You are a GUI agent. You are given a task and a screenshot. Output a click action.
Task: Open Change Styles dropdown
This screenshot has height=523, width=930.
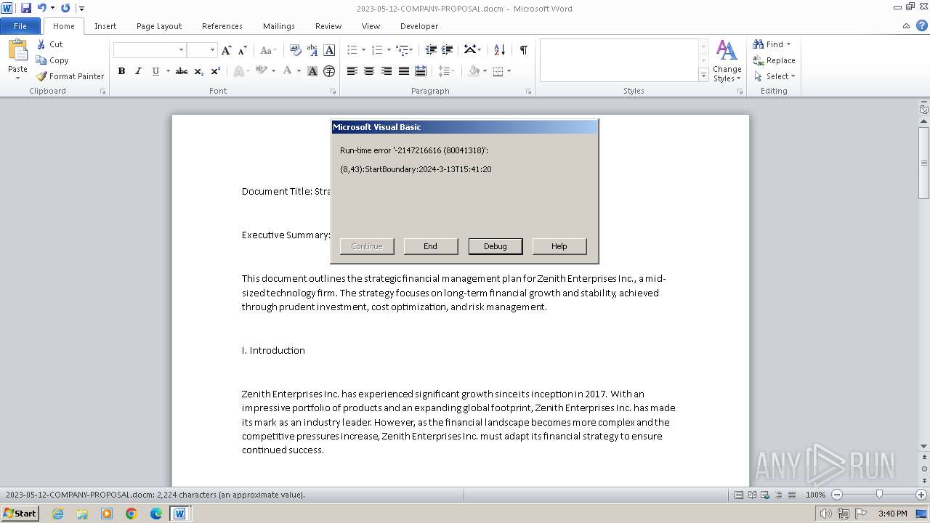pyautogui.click(x=727, y=61)
